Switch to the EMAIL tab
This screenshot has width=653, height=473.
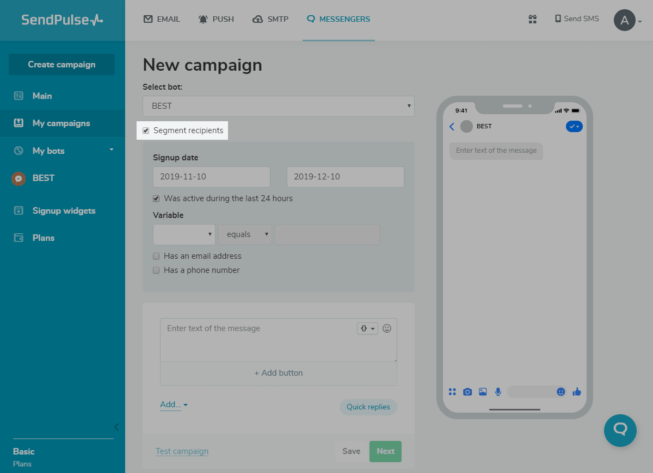click(x=161, y=19)
